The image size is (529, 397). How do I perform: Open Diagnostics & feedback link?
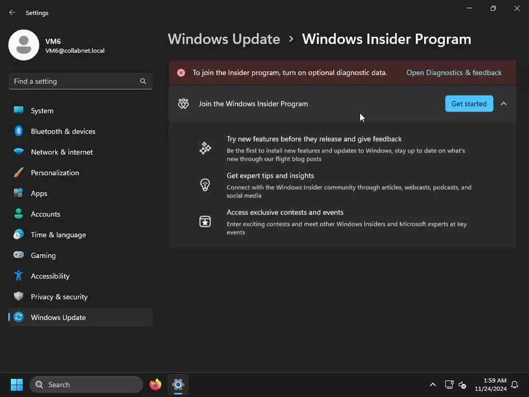[454, 72]
